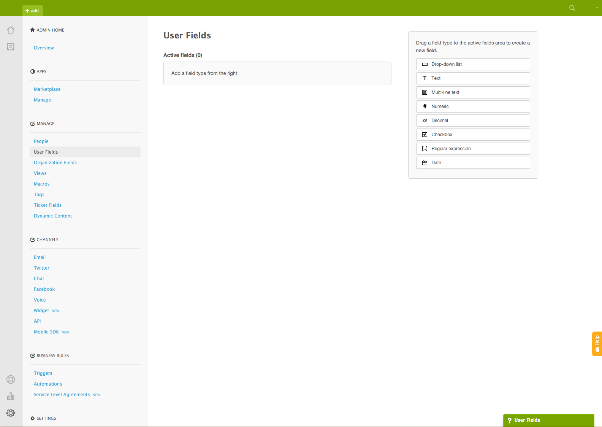This screenshot has width=602, height=427.
Task: Open the help center lifesaver icon
Action: point(11,379)
